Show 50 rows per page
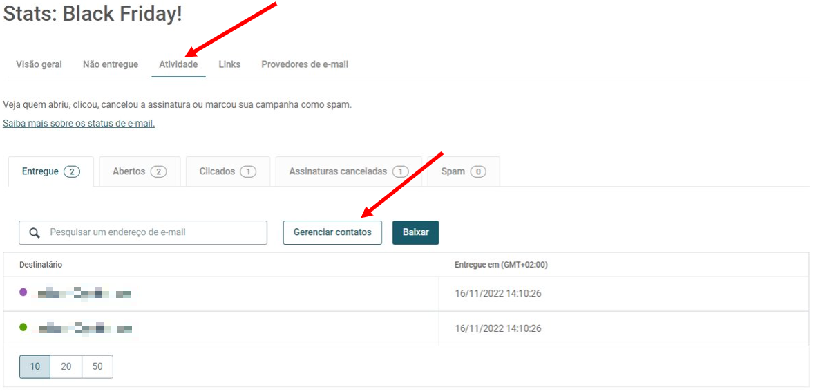 97,366
